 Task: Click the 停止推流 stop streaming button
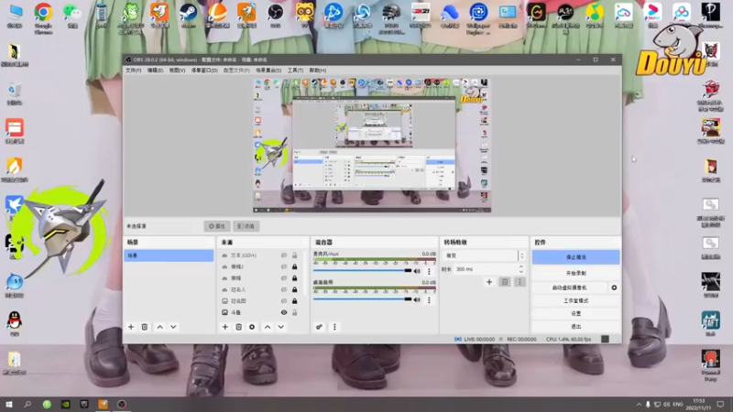click(x=576, y=257)
